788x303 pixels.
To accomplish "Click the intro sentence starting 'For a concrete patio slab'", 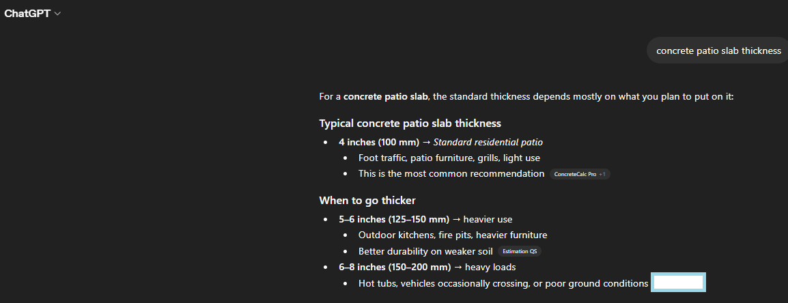I will 526,96.
